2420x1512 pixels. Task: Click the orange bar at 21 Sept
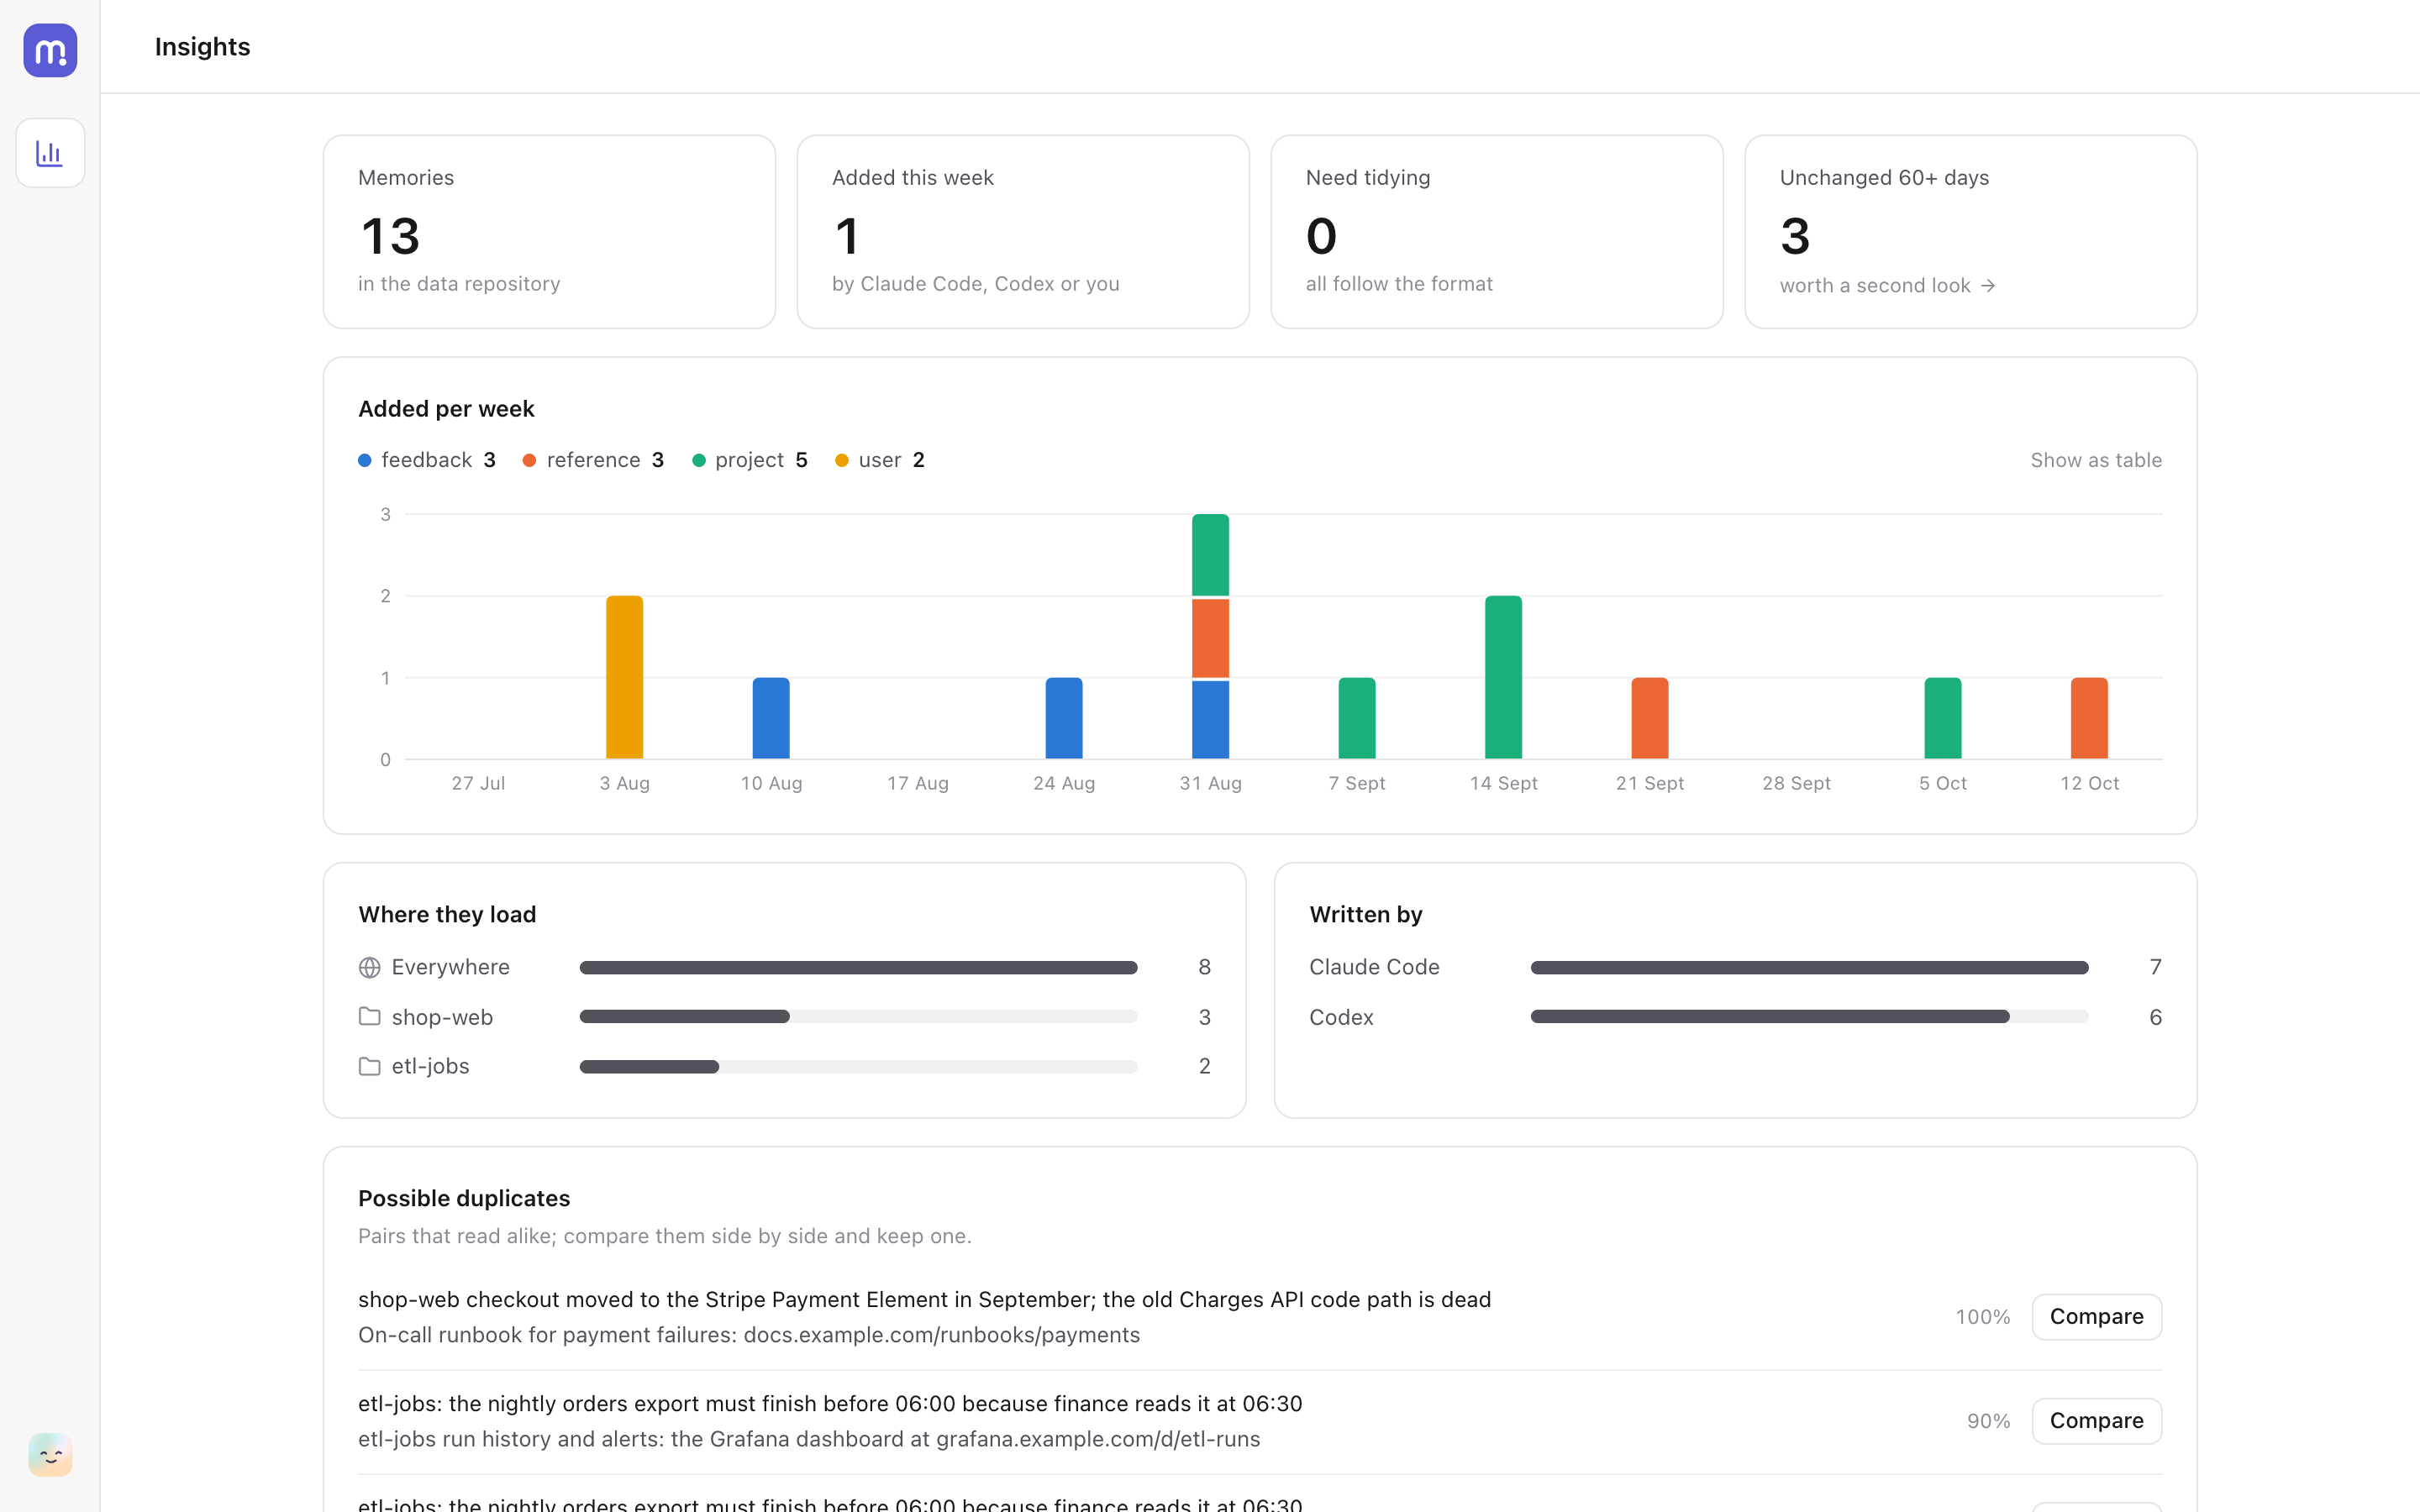coord(1650,718)
